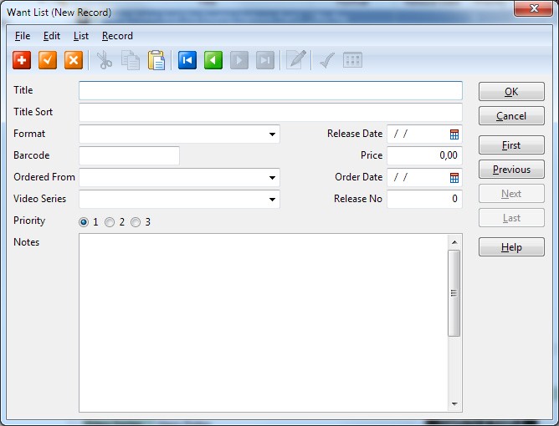The height and width of the screenshot is (426, 559).
Task: Open the Release Date calendar picker
Action: tap(454, 134)
